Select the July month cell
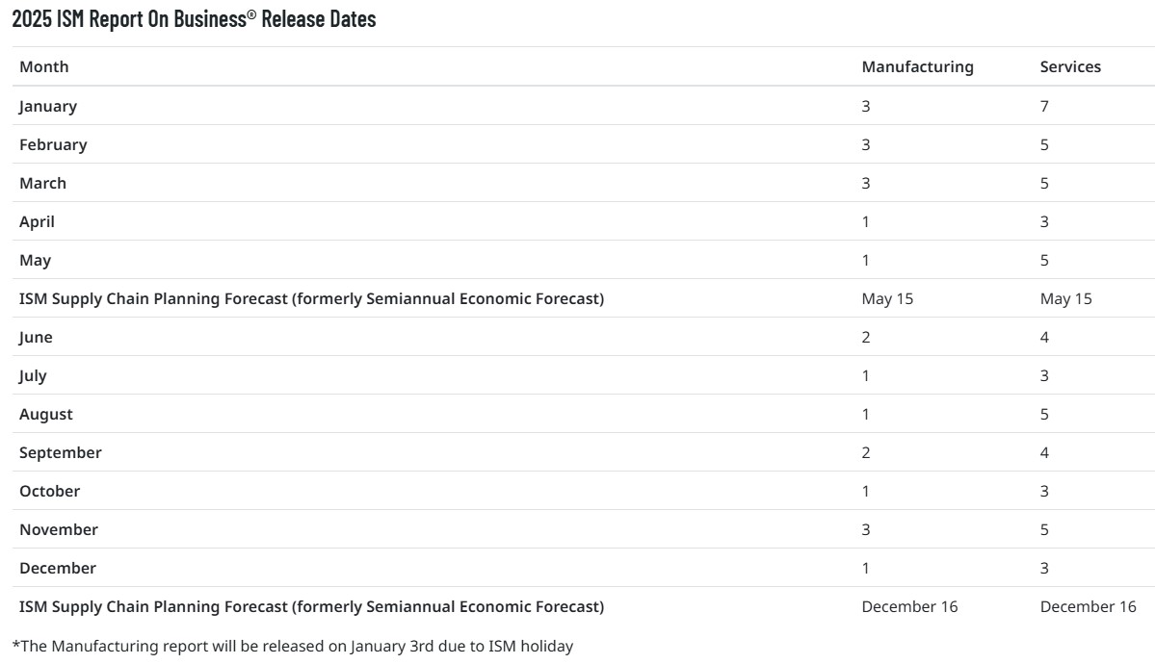 (33, 375)
